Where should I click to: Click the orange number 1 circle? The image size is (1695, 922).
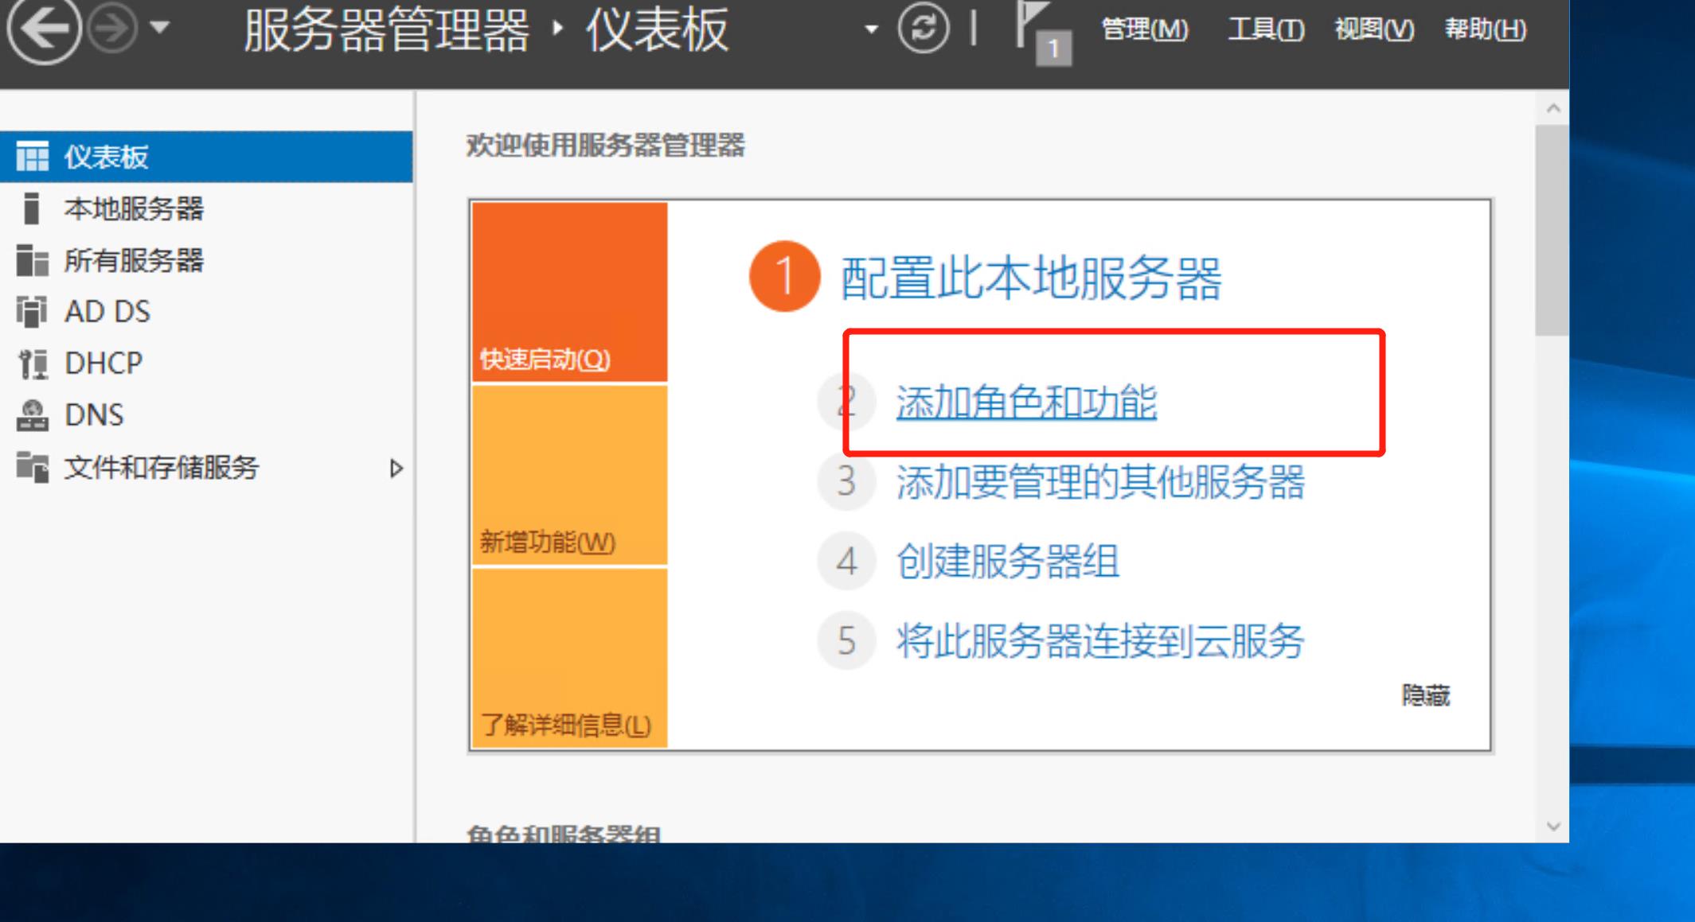point(784,276)
